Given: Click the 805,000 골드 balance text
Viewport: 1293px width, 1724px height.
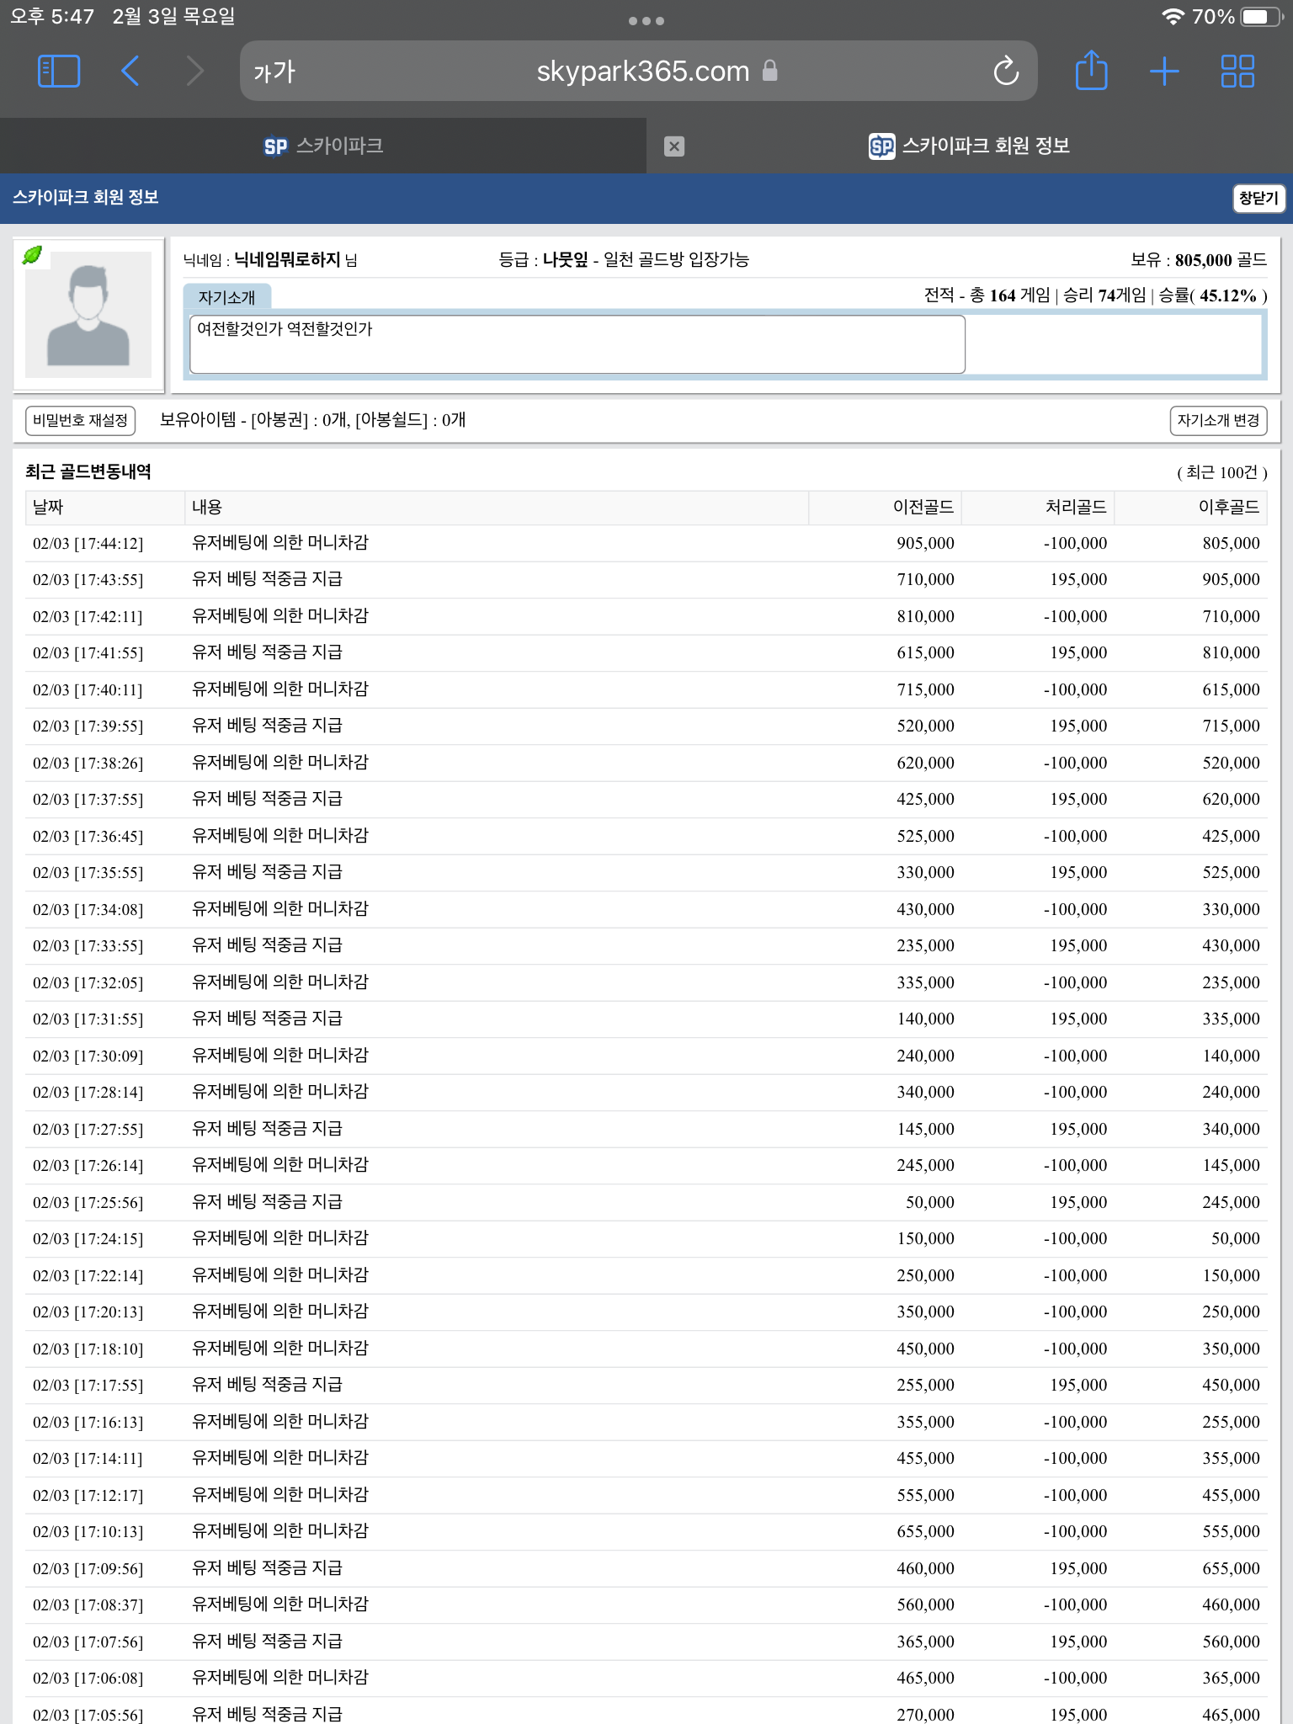Looking at the screenshot, I should [x=1221, y=260].
